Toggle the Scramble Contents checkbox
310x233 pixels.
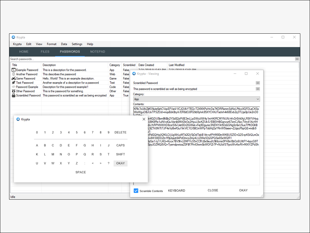[136, 191]
